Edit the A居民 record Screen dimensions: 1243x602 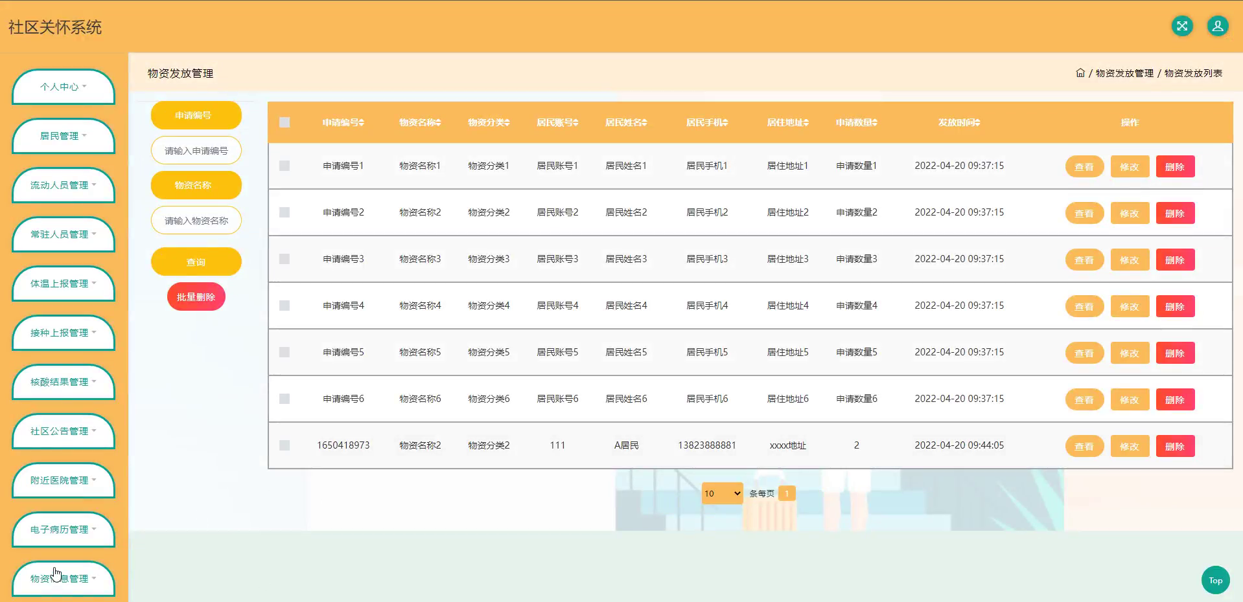click(x=1130, y=446)
